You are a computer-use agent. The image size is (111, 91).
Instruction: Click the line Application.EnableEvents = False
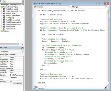57,21
